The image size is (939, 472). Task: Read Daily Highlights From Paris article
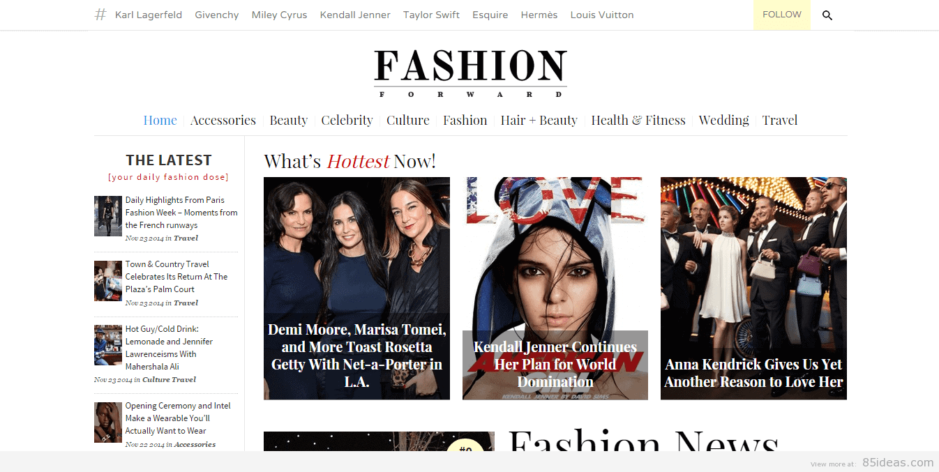(181, 213)
